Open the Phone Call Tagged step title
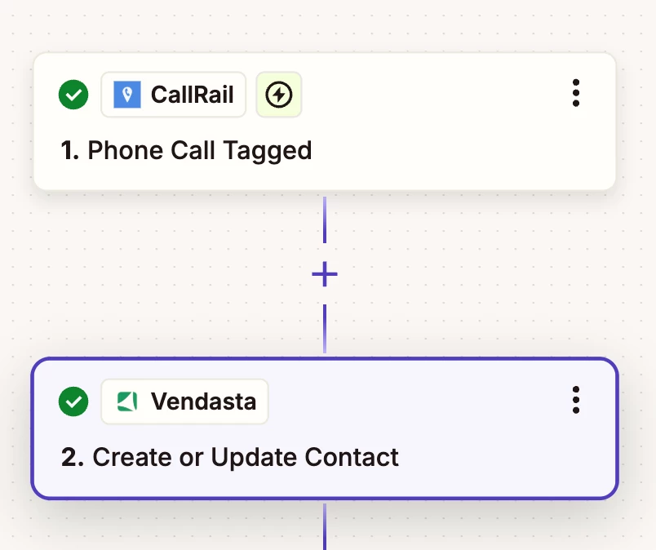The height and width of the screenshot is (550, 656). pyautogui.click(x=187, y=150)
